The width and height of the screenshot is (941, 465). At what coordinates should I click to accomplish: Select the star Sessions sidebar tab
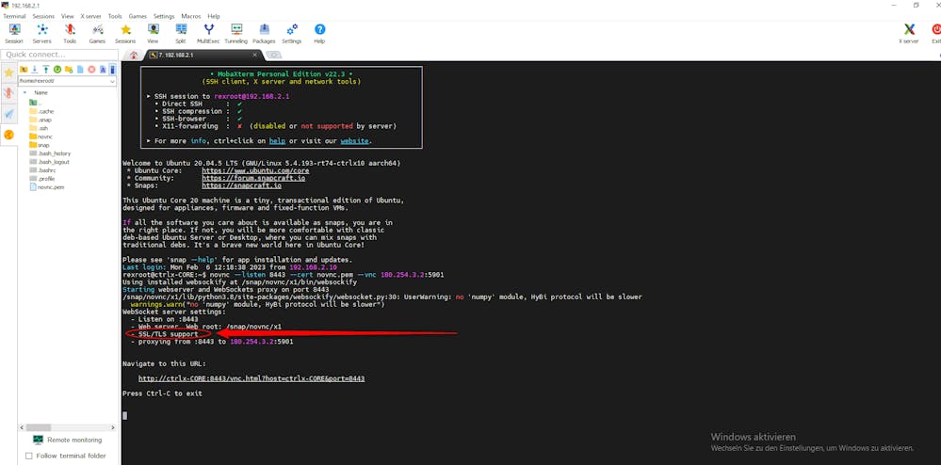(x=8, y=72)
